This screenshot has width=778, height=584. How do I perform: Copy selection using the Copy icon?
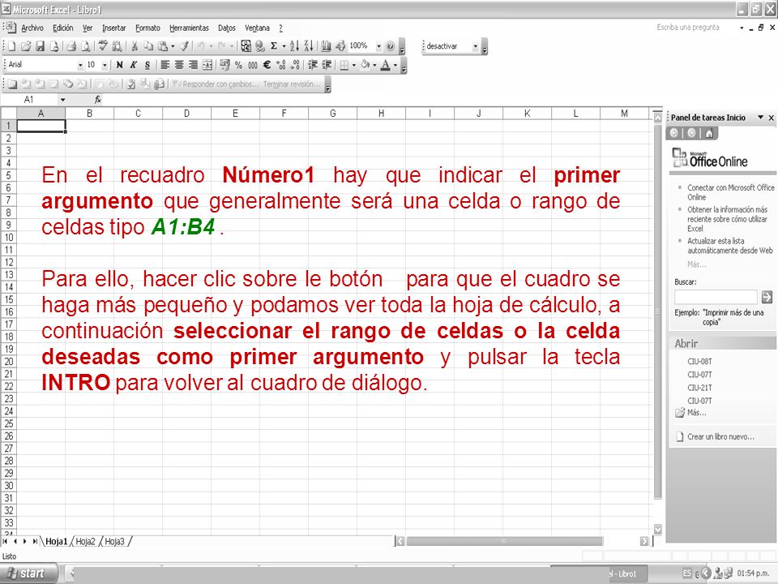(x=147, y=46)
